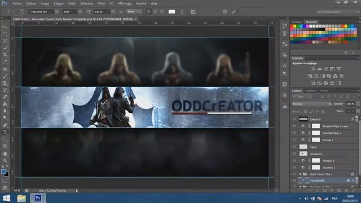Toggle text orientation button
Screen dimensions: 361x203
coord(21,11)
